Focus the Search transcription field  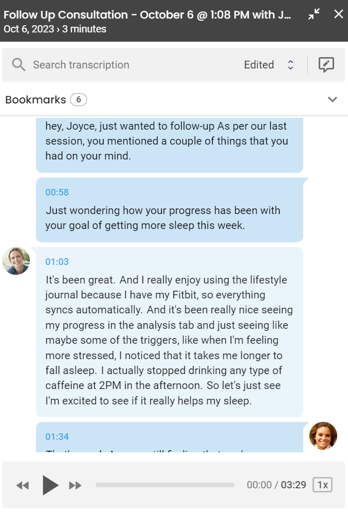(131, 65)
